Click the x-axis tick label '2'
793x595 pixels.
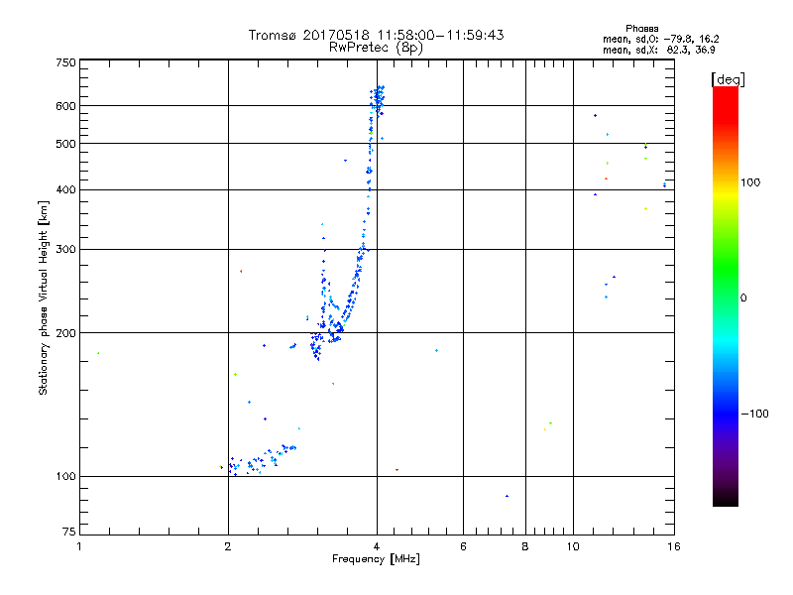[x=228, y=546]
